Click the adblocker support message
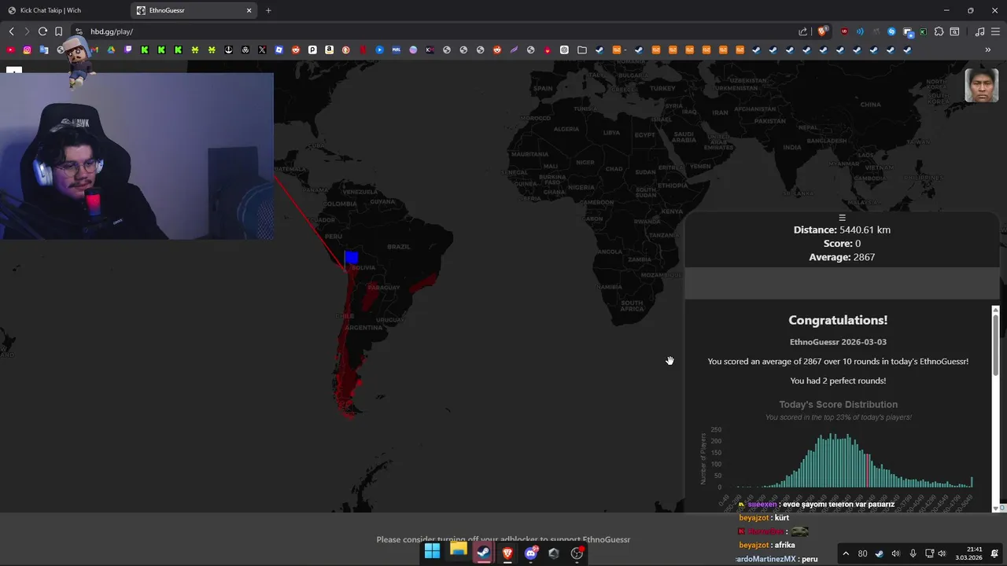The width and height of the screenshot is (1007, 566). 503,539
